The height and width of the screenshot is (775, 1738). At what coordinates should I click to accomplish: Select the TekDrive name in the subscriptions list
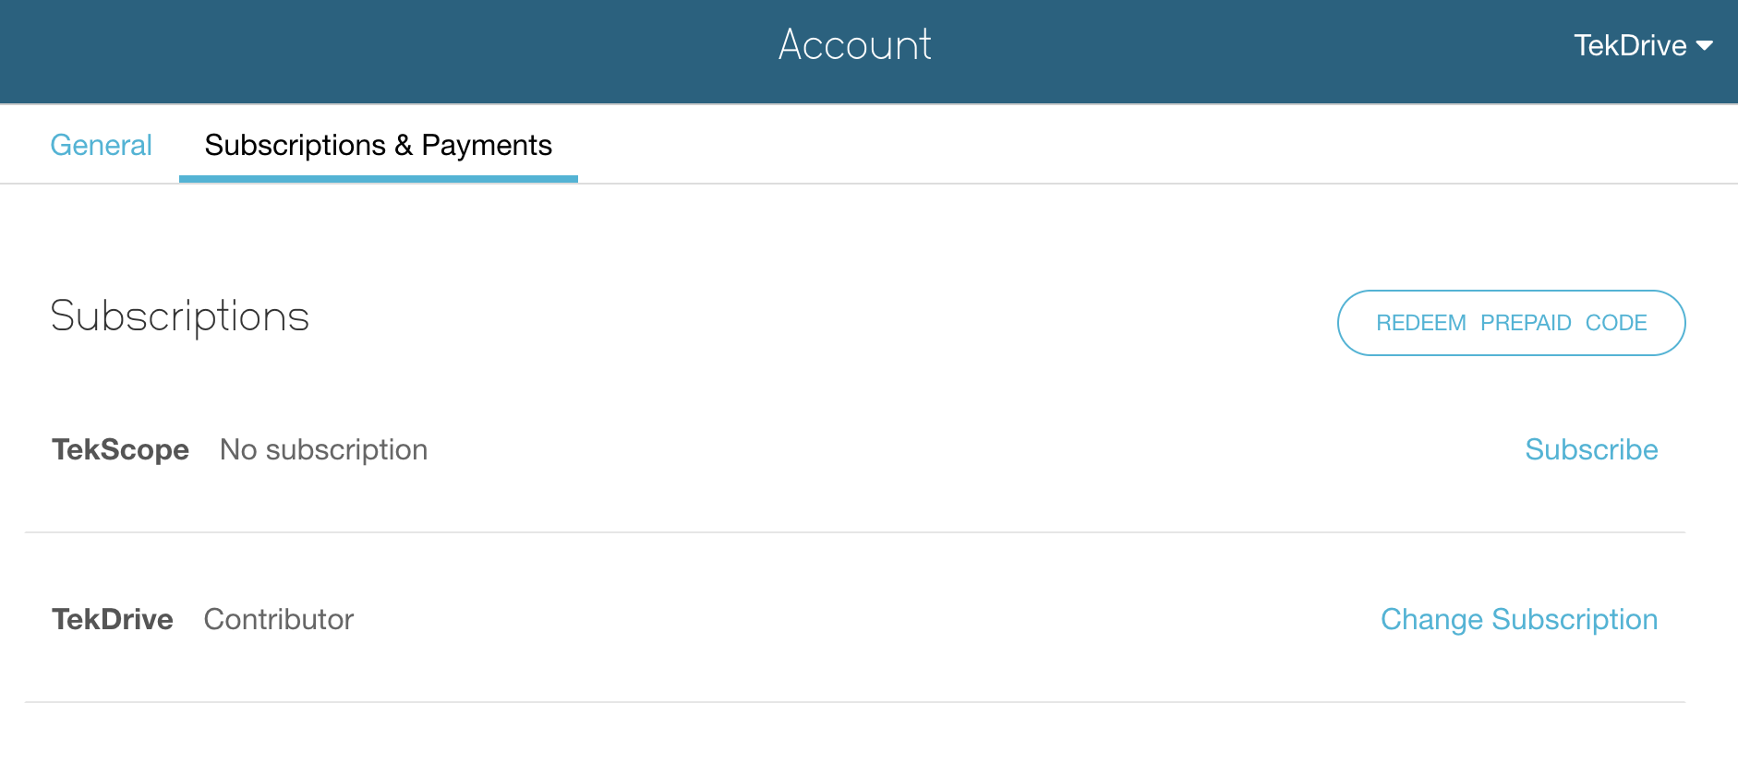[113, 619]
